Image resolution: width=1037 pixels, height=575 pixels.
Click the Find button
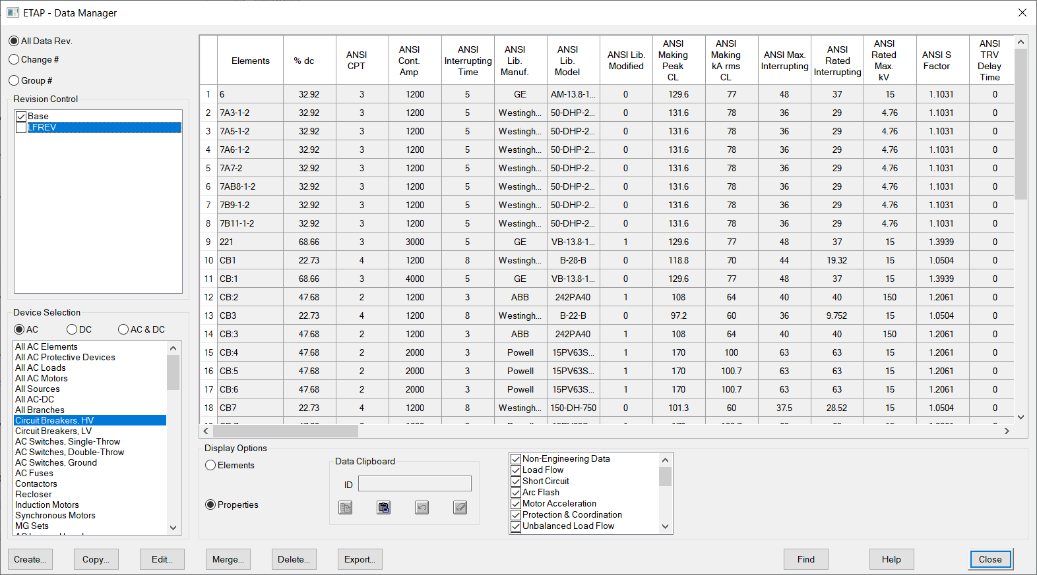(805, 559)
